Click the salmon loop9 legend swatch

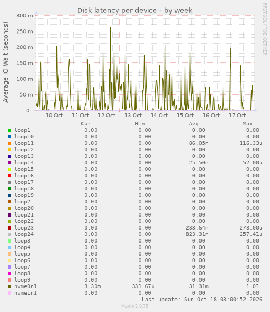(9, 280)
